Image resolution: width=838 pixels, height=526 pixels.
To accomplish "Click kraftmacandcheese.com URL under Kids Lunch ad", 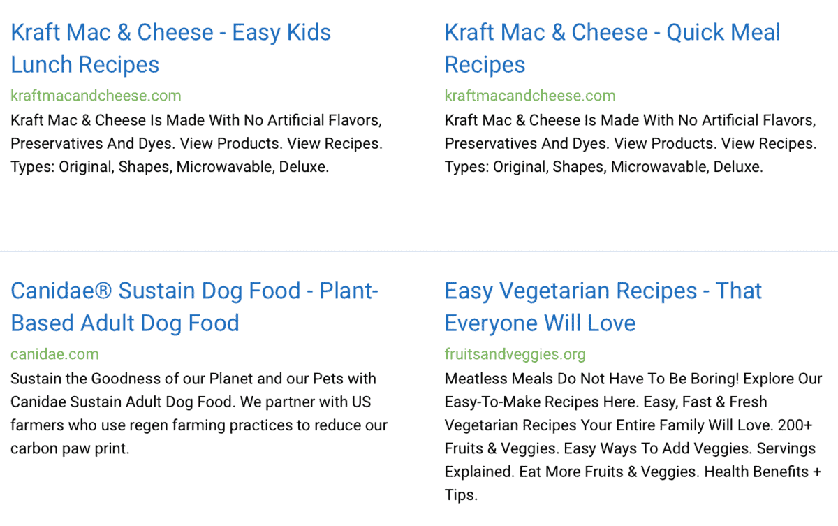I will coord(96,96).
